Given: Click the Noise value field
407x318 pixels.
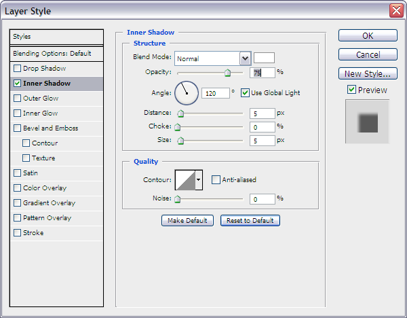Looking at the screenshot, I should pos(262,199).
